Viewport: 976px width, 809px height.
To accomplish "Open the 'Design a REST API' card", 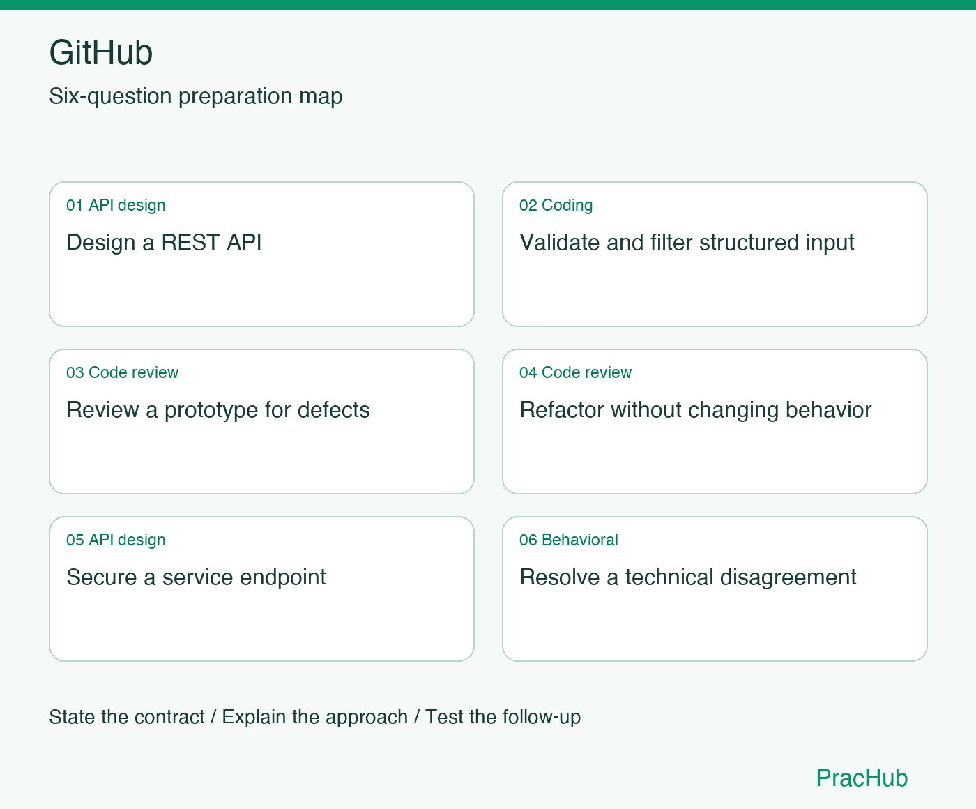I will (261, 254).
